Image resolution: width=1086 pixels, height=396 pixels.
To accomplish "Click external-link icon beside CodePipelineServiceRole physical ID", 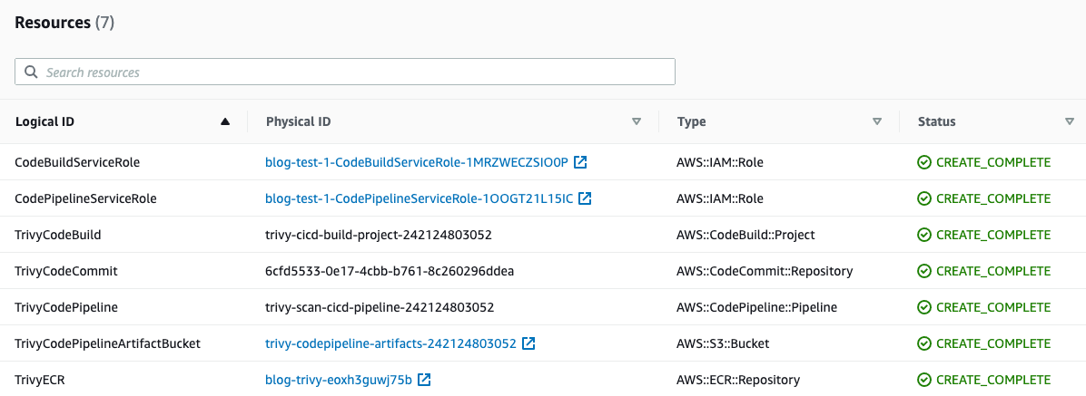I will 586,198.
